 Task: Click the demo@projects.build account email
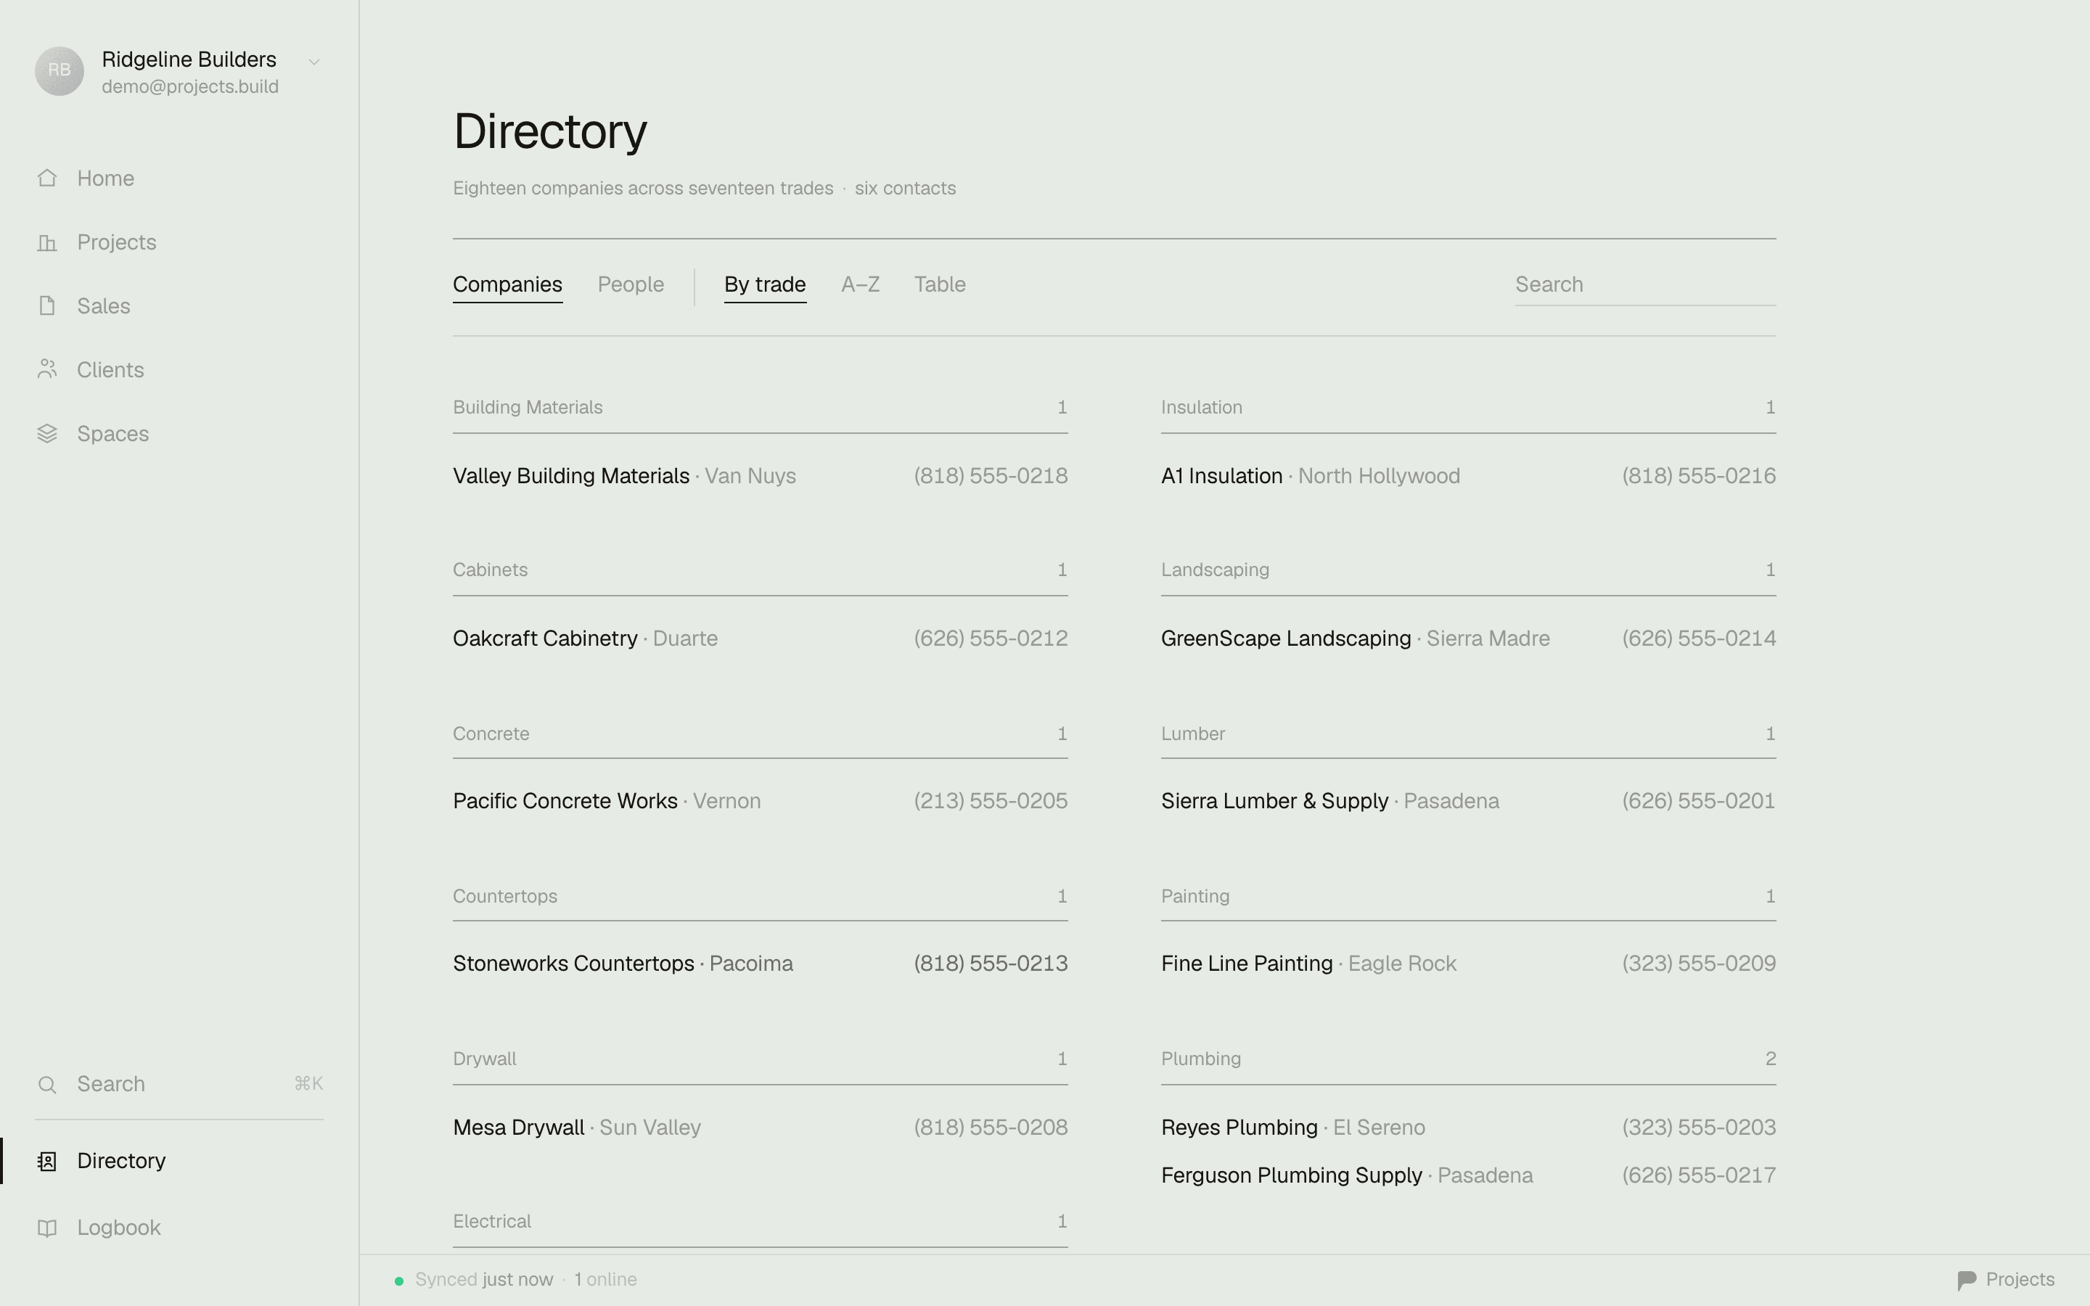190,86
